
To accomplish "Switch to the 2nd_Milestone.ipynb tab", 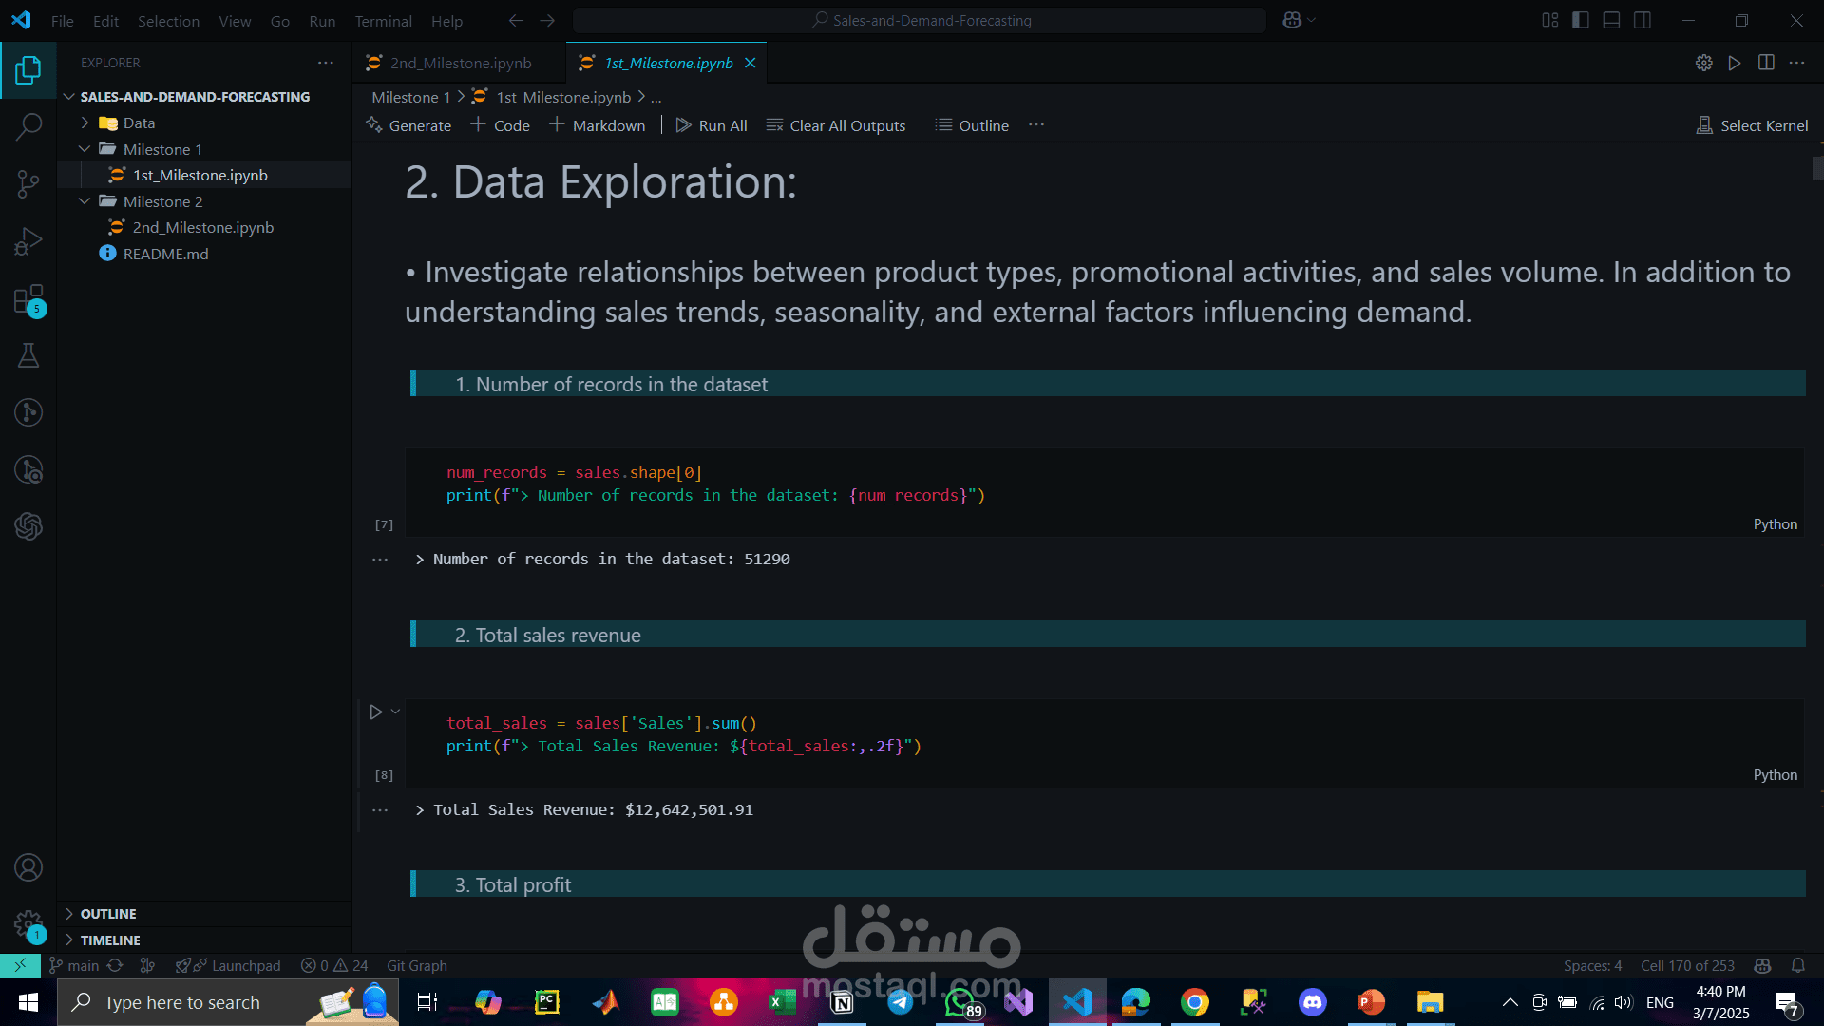I will point(460,63).
